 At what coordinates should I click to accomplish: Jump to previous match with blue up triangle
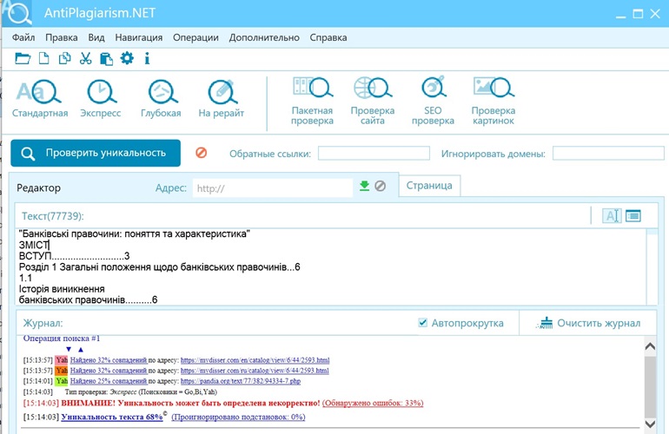tap(81, 349)
